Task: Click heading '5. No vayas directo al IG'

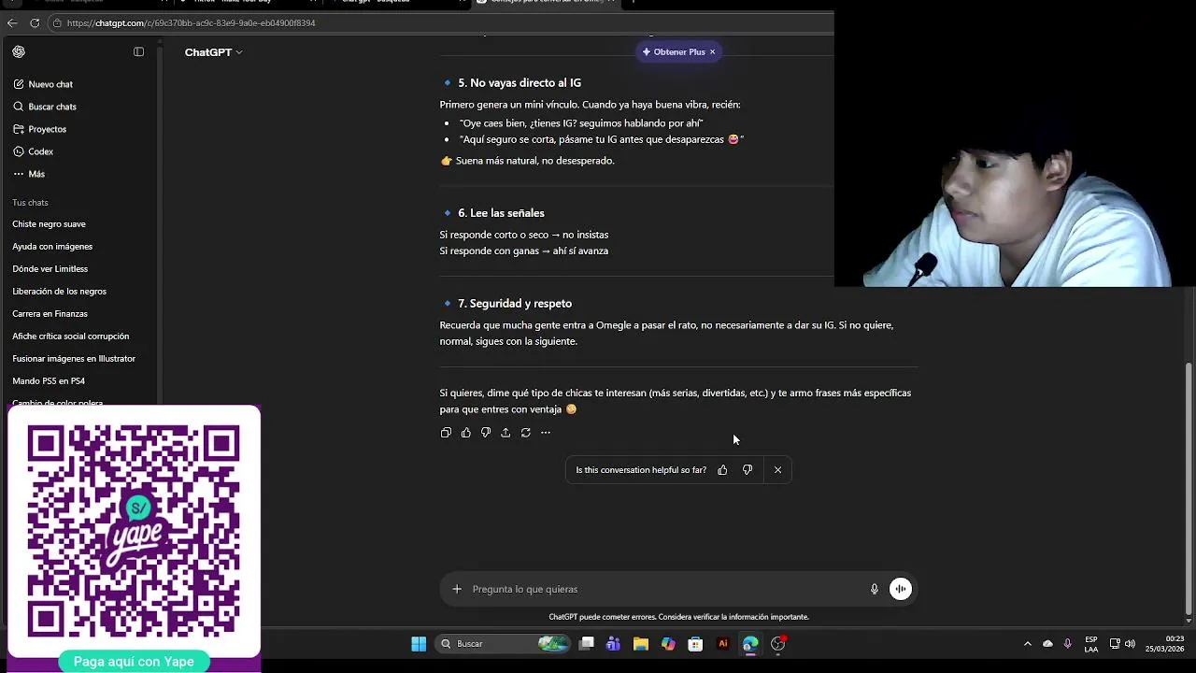Action: [519, 83]
